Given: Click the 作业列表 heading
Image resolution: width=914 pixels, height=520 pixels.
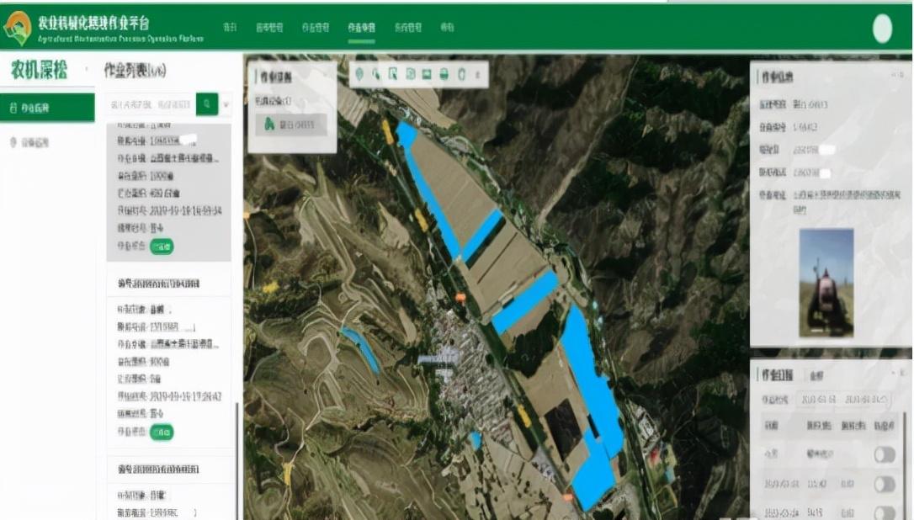Looking at the screenshot, I should [x=135, y=71].
